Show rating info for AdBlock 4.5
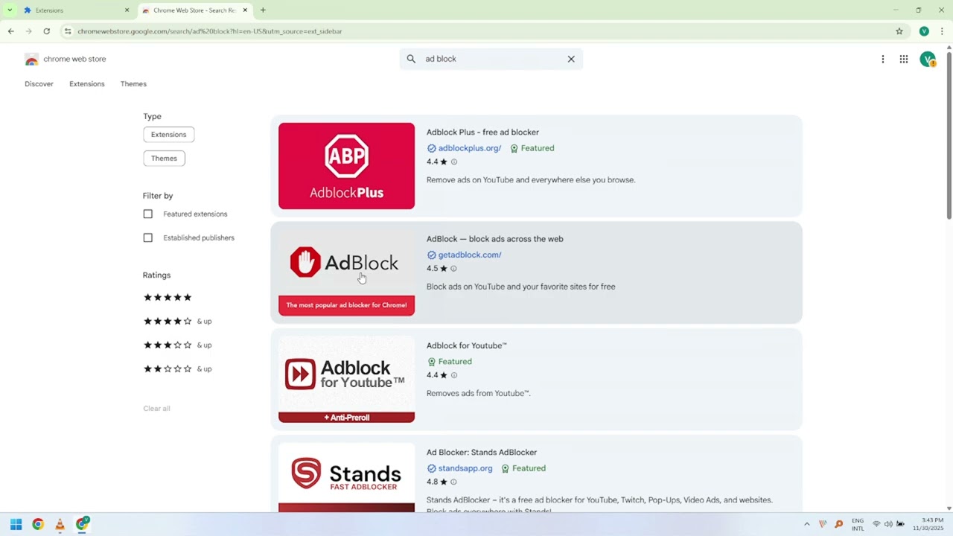This screenshot has height=536, width=953. click(454, 269)
